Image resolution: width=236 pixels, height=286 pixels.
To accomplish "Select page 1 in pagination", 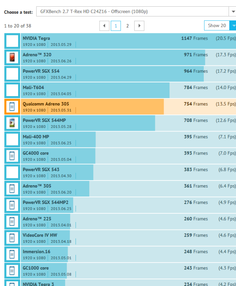I will (116, 26).
